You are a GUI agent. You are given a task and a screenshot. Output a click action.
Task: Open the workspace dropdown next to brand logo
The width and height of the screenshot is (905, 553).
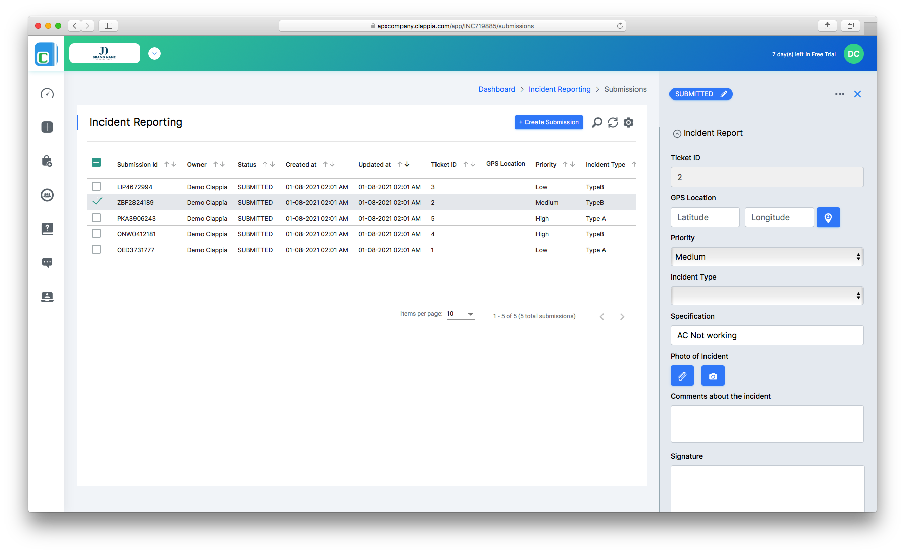tap(154, 53)
